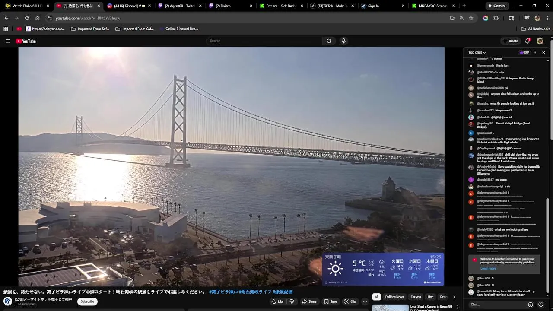Open the Online Binaural Beats bookmark
Viewport: 553px width, 311px height.
point(178,29)
